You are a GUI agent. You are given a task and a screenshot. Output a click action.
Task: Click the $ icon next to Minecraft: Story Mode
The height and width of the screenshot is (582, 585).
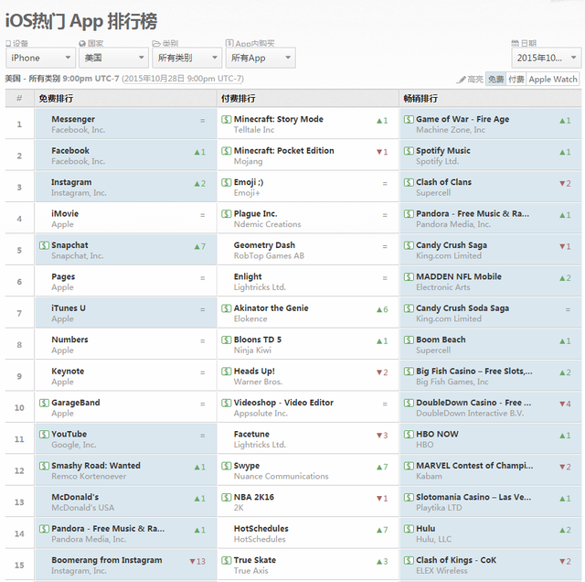226,120
